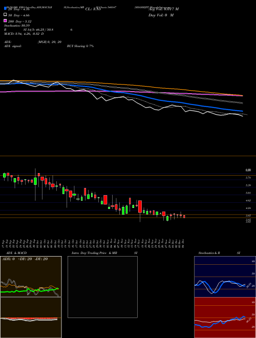
Task: Click the RSI 14/5 value readout
Action: coord(38,30)
